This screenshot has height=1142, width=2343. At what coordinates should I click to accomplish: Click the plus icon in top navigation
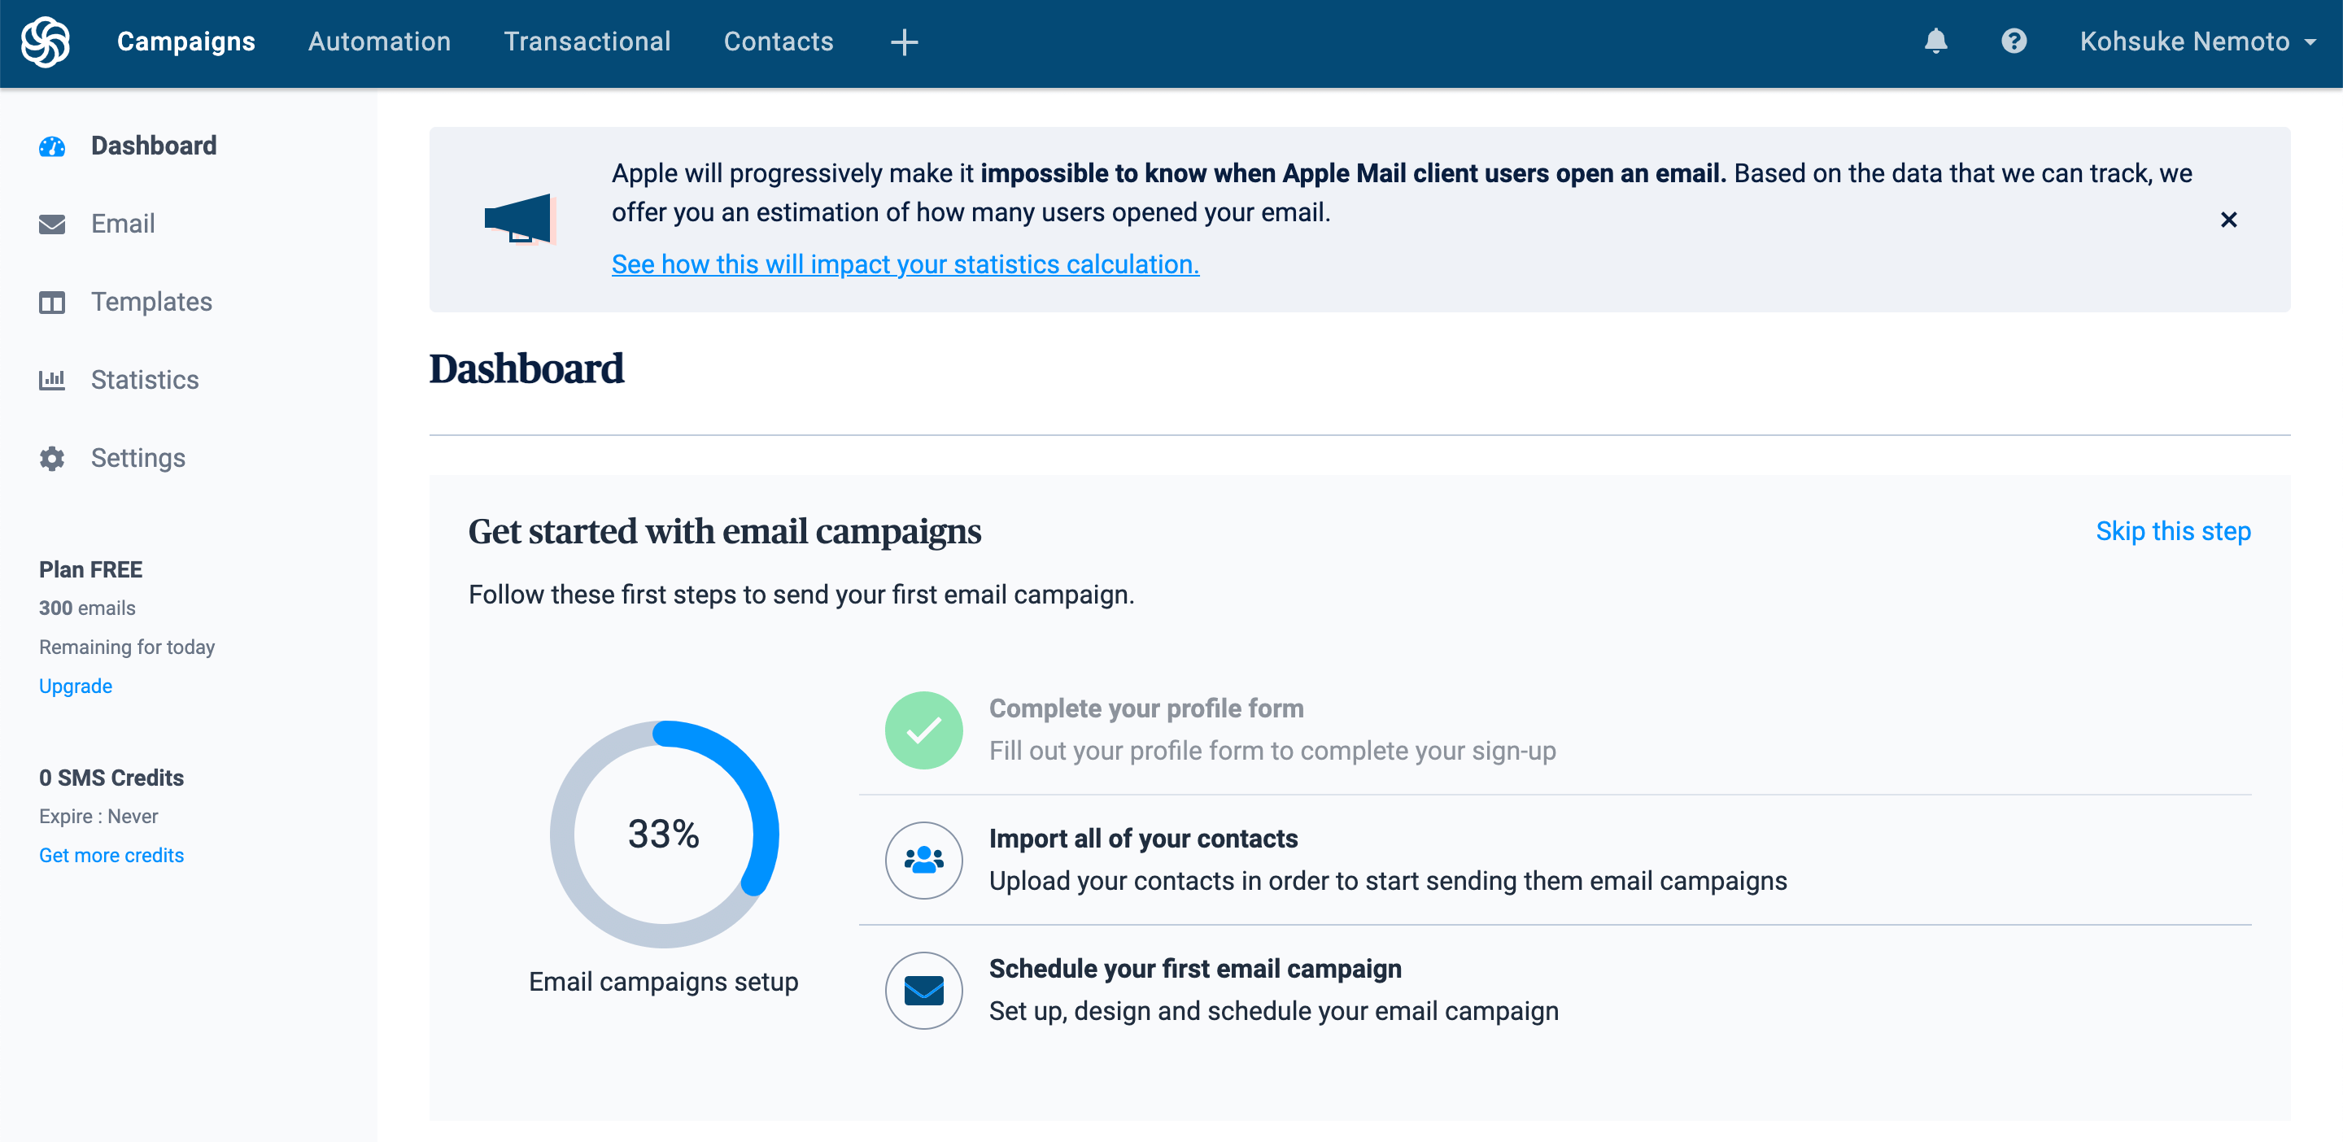tap(903, 41)
